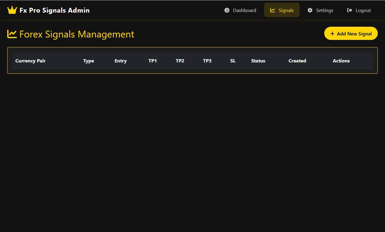
Task: Click the Logout arrow icon
Action: tap(350, 10)
